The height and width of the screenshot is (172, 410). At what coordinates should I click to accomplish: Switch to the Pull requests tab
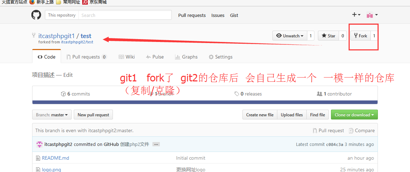pos(86,57)
